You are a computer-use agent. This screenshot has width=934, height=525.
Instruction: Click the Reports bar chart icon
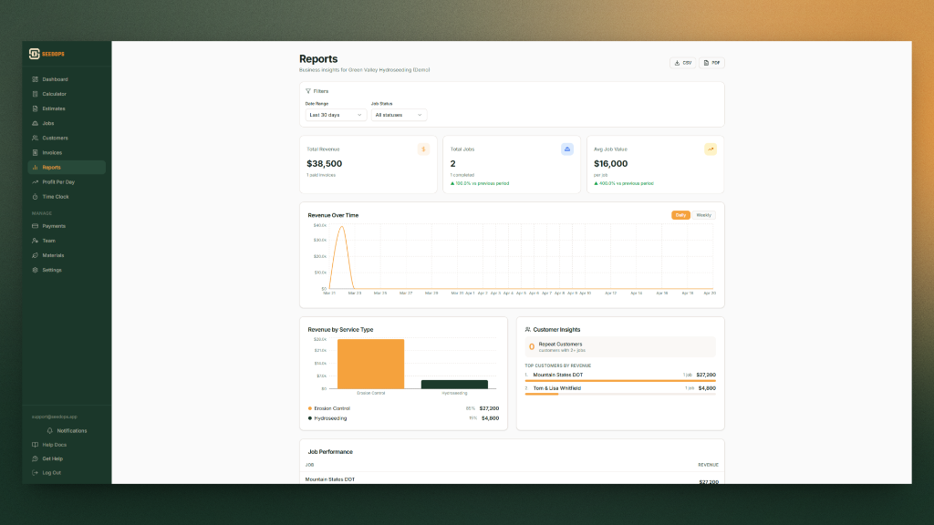(x=36, y=168)
